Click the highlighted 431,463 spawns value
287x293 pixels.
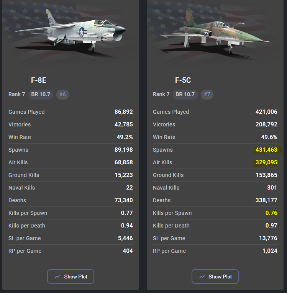tap(266, 150)
